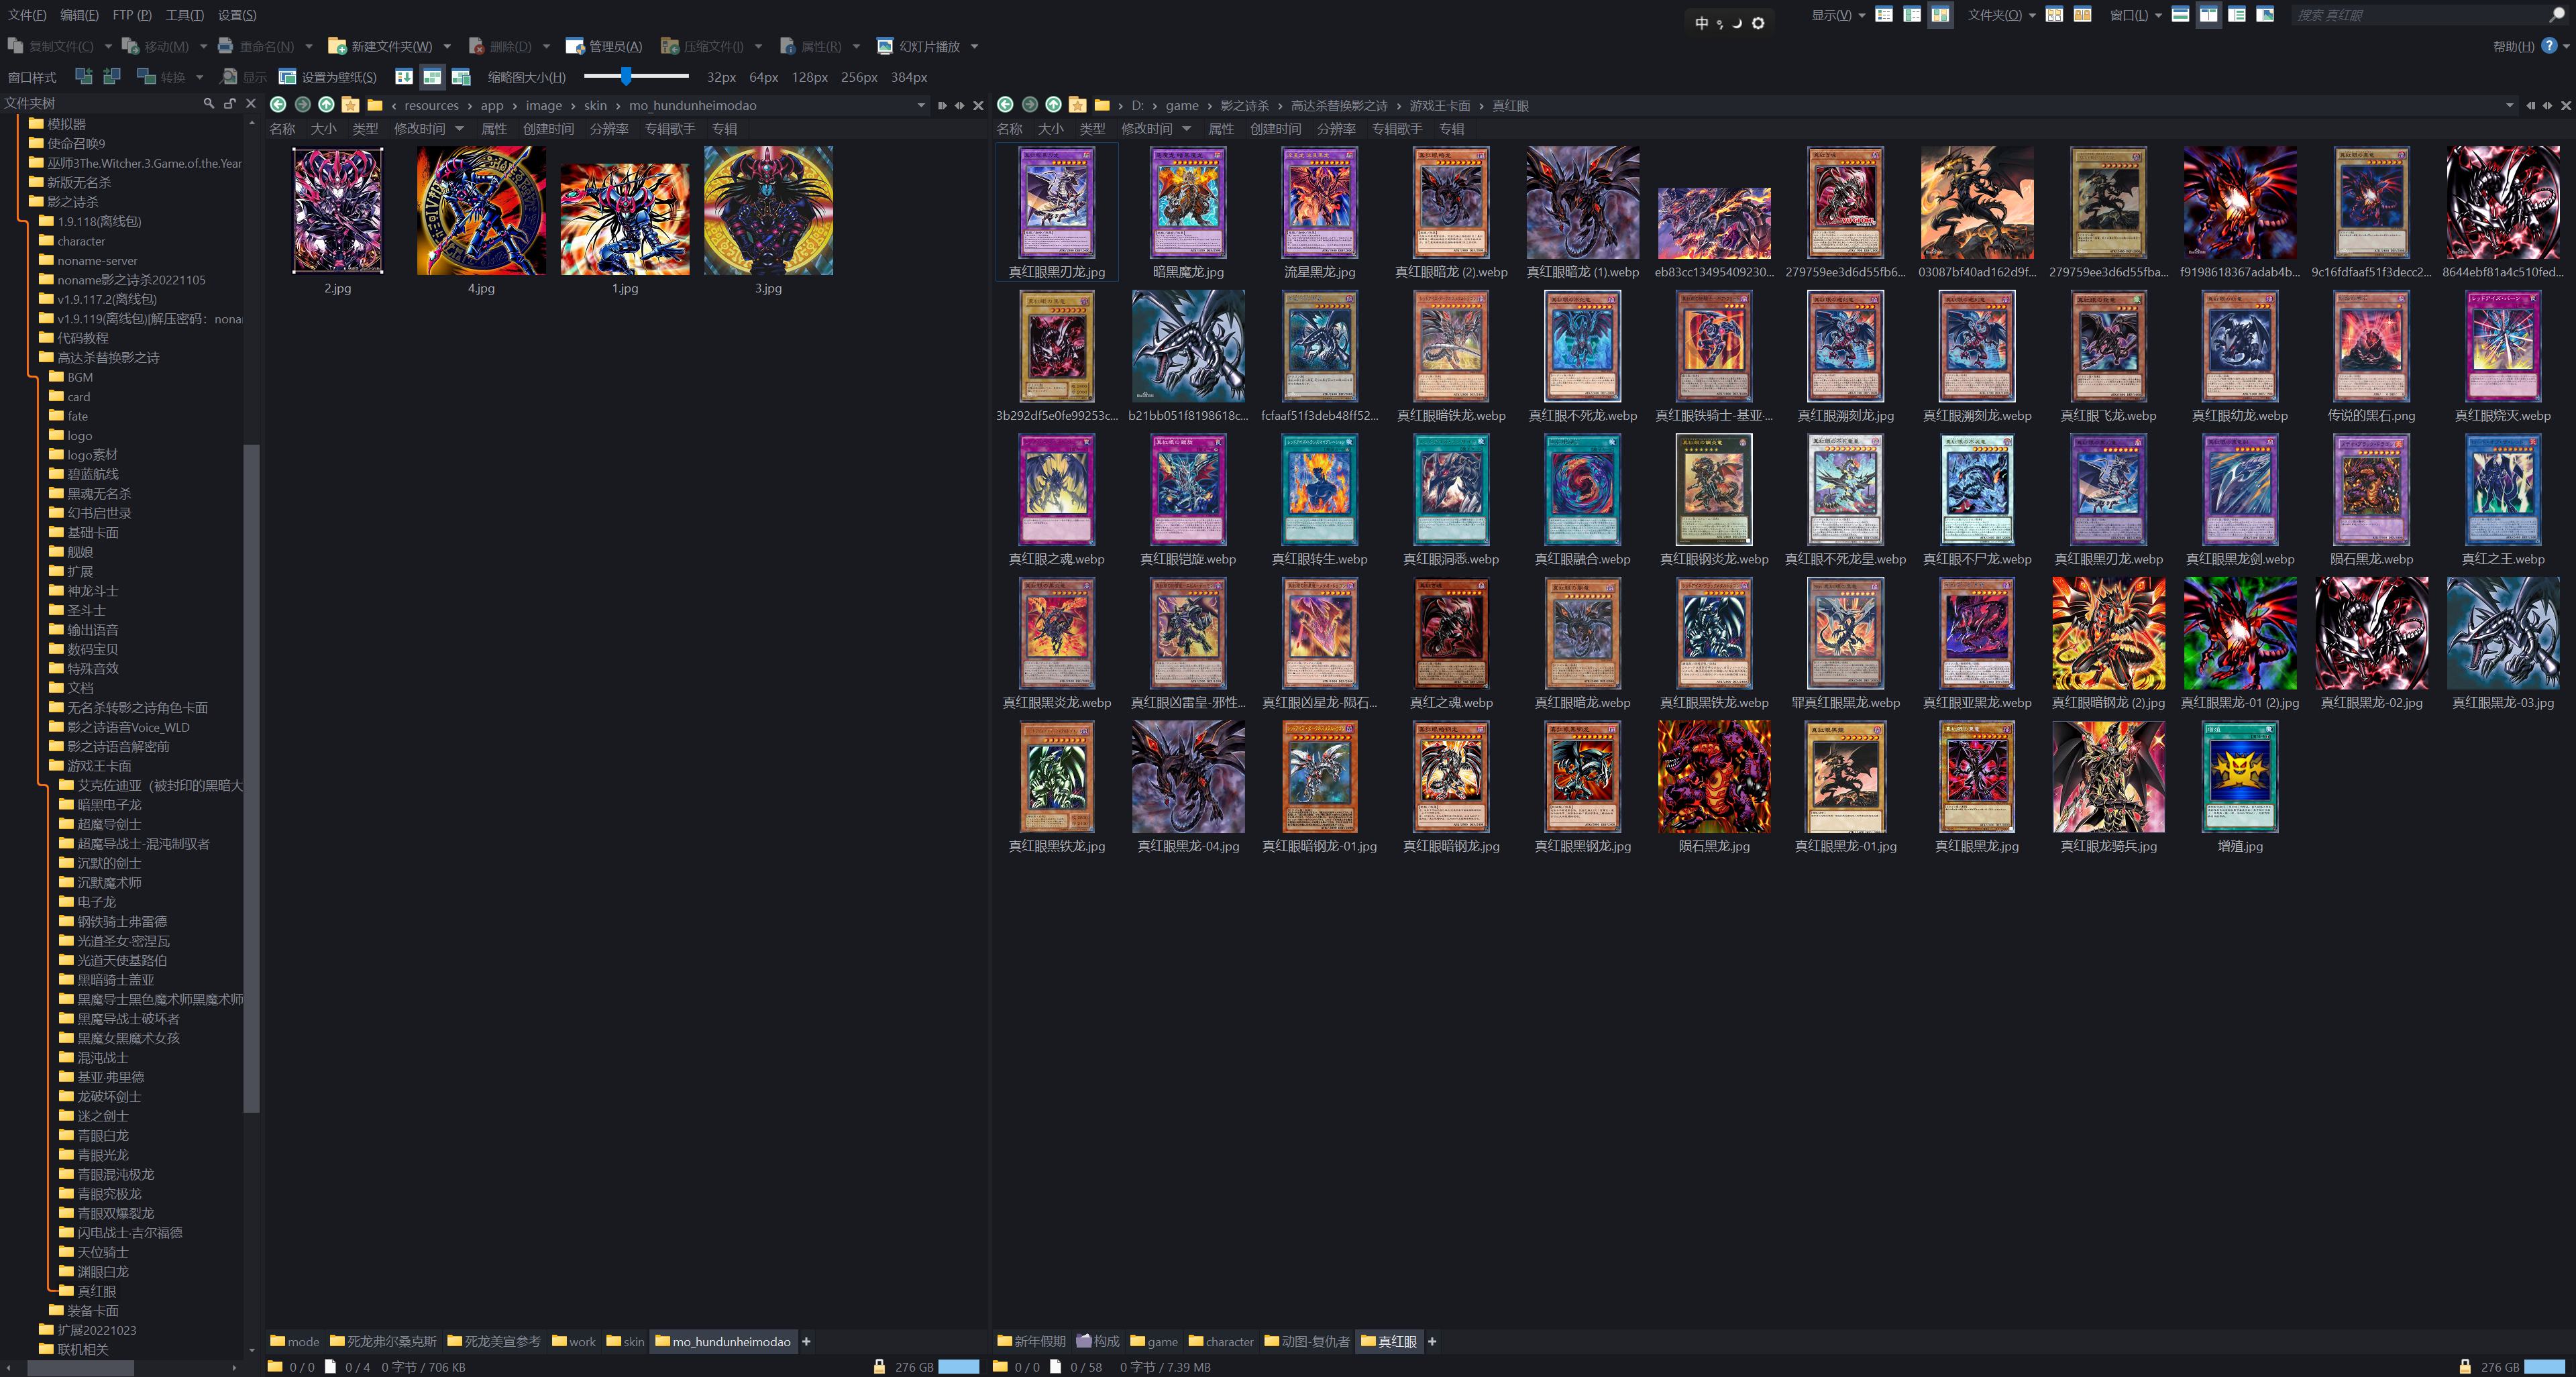Click 设置为壁纸(S) button
This screenshot has width=2576, height=1377.
coord(328,77)
